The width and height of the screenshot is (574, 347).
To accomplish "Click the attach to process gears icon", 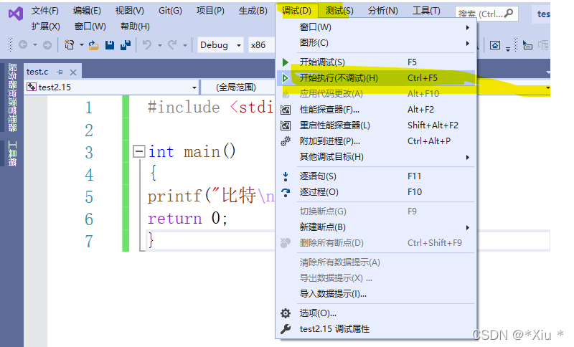I will [x=286, y=141].
